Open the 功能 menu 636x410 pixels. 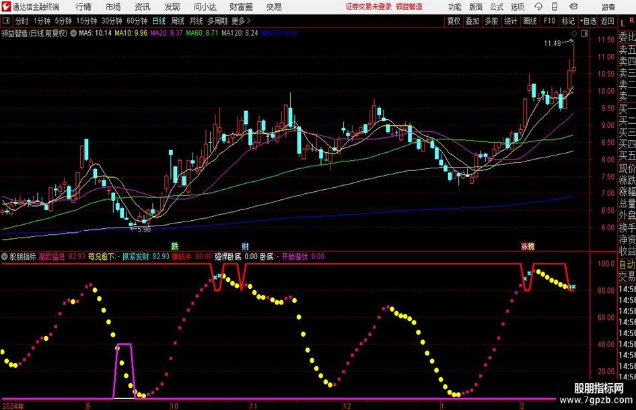point(455,7)
